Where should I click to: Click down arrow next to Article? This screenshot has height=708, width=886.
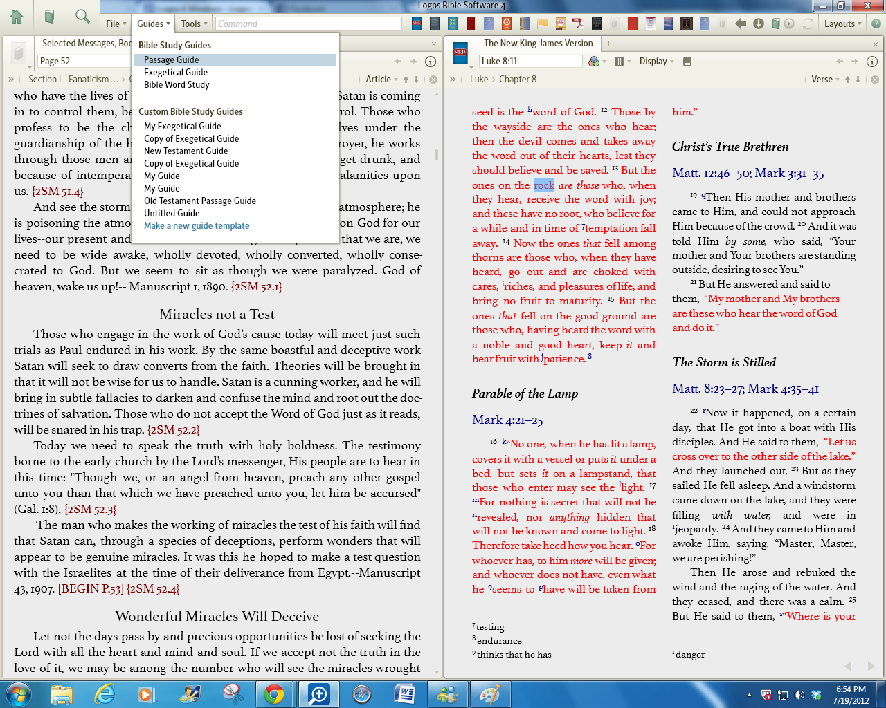tap(416, 80)
